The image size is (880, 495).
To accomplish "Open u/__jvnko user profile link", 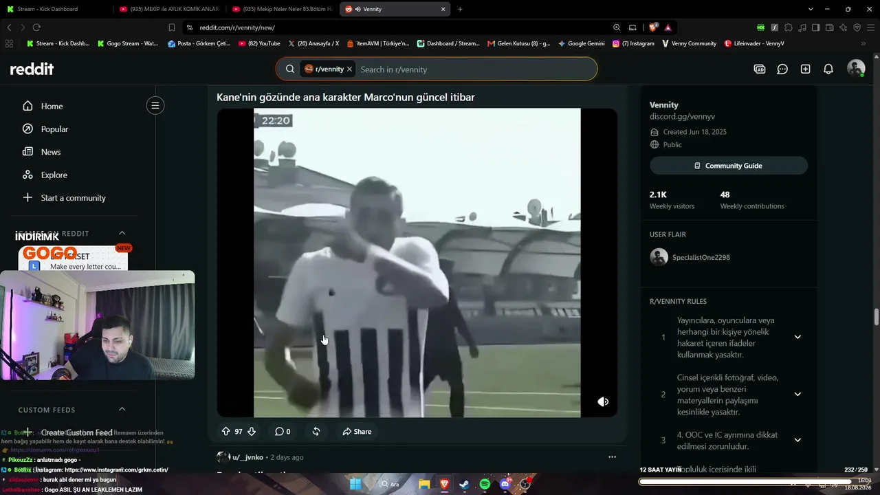I will point(247,457).
